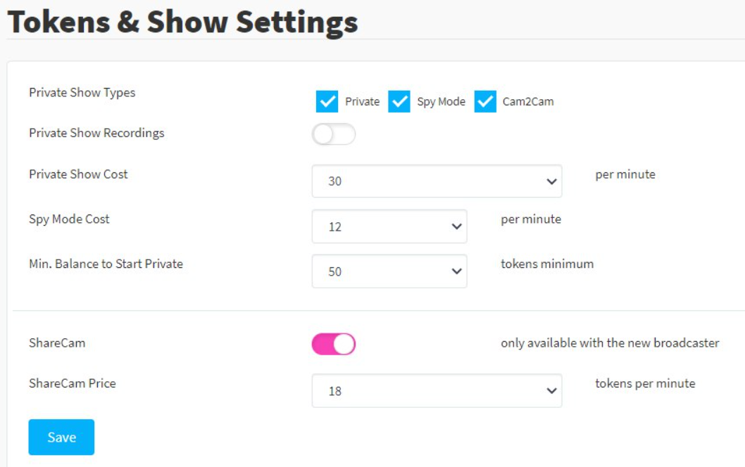Click the new broadcaster availability note
The width and height of the screenshot is (745, 467).
(610, 343)
